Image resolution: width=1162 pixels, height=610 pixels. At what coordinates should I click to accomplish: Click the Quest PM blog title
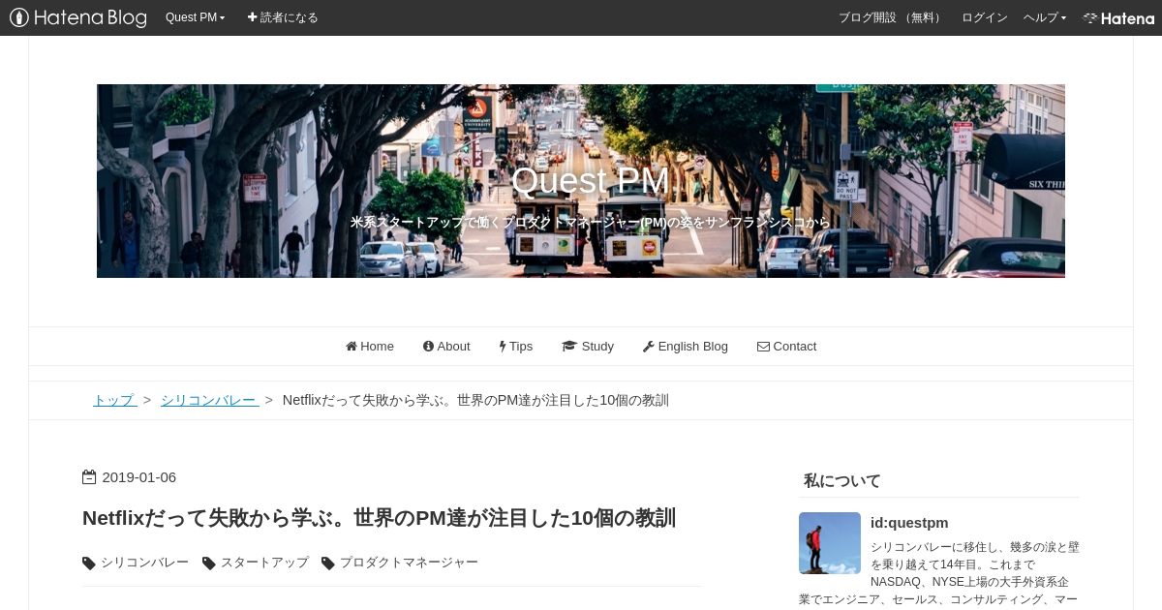coord(590,181)
